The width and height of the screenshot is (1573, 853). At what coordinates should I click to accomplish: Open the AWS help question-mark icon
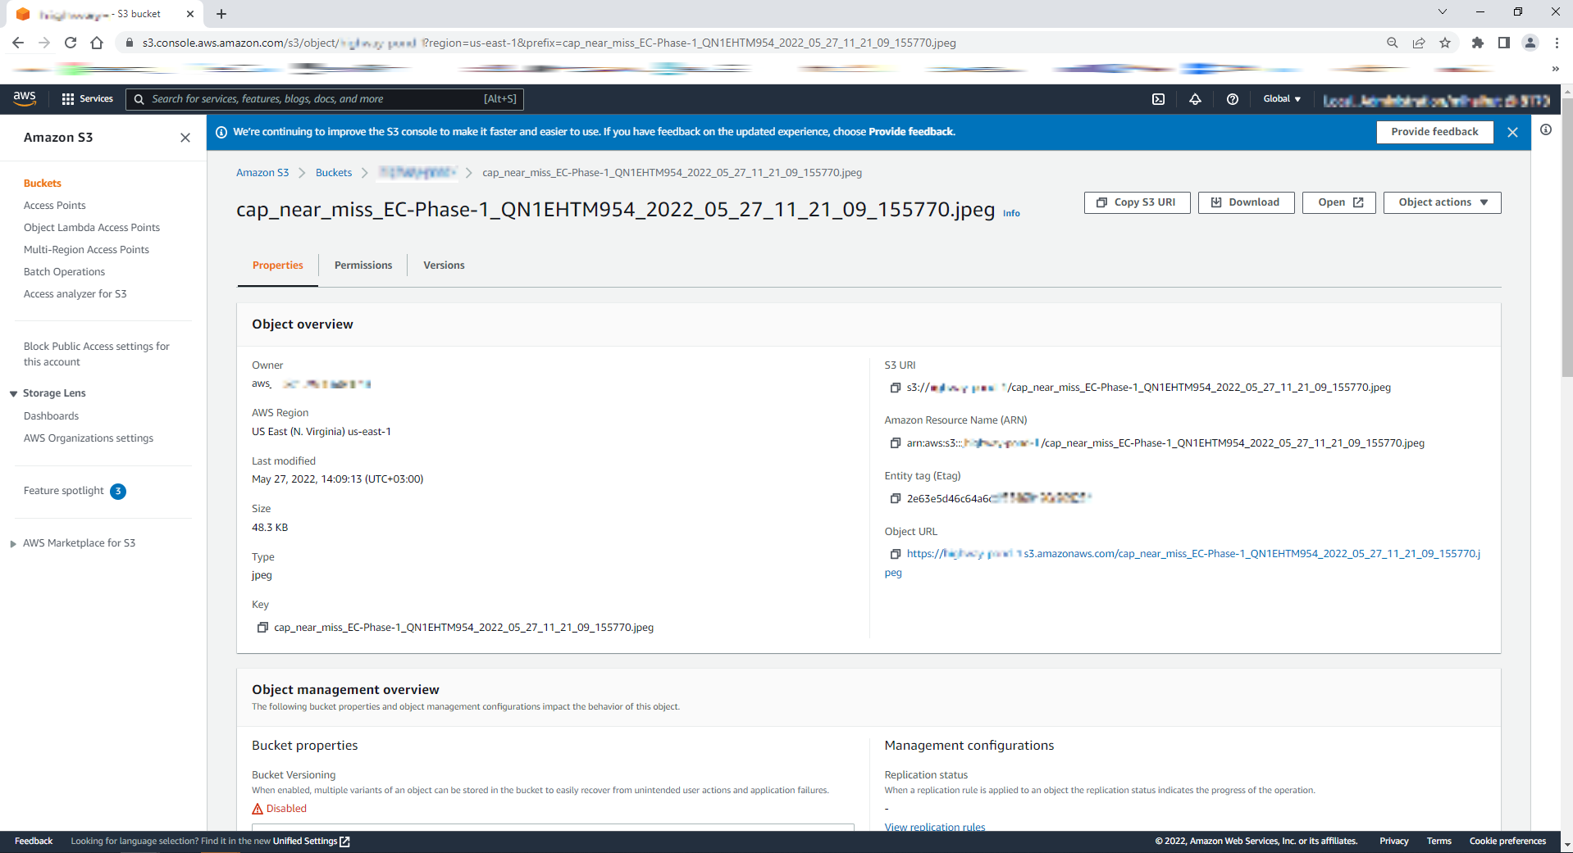click(x=1232, y=99)
